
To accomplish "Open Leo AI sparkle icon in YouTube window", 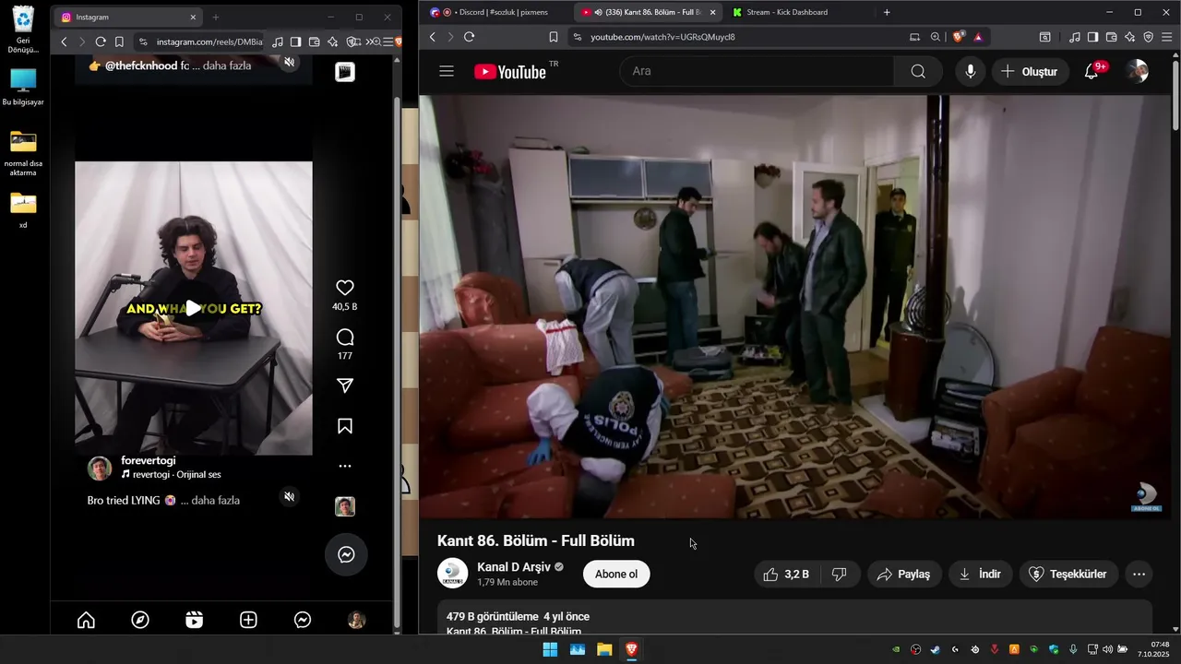I will 1129,37.
